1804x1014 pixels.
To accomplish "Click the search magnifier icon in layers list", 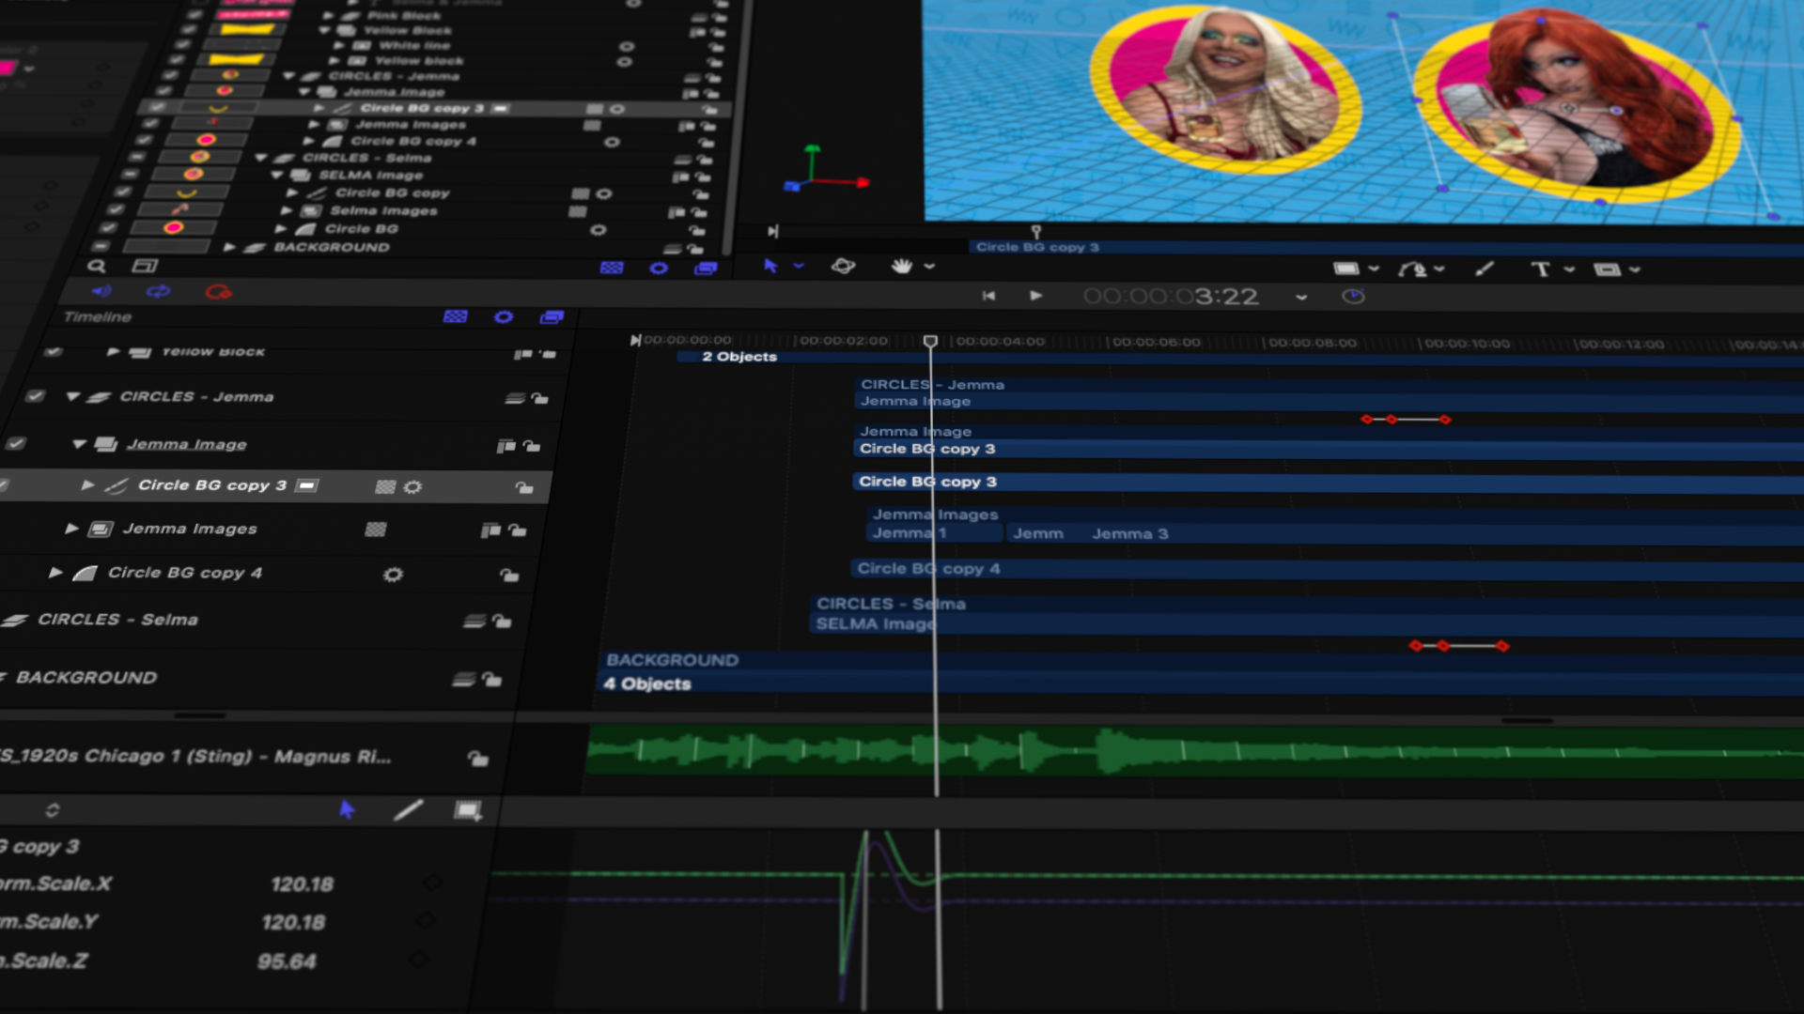I will (x=96, y=267).
